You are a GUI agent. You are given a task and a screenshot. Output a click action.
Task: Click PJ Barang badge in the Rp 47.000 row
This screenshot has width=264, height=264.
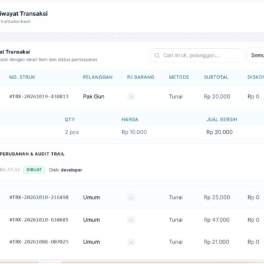(x=131, y=220)
